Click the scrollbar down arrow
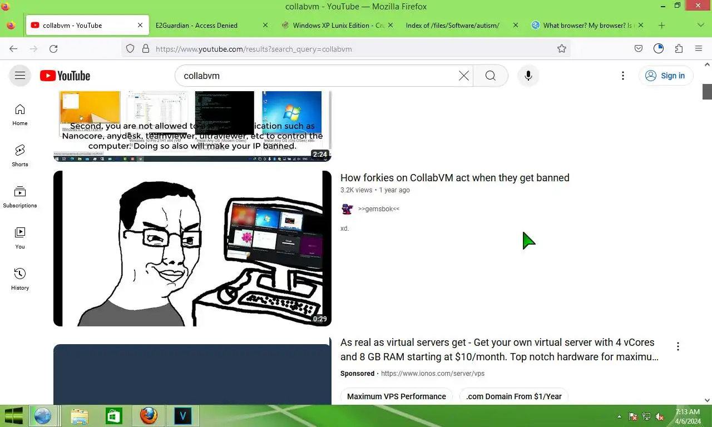Image resolution: width=712 pixels, height=427 pixels. click(x=707, y=400)
